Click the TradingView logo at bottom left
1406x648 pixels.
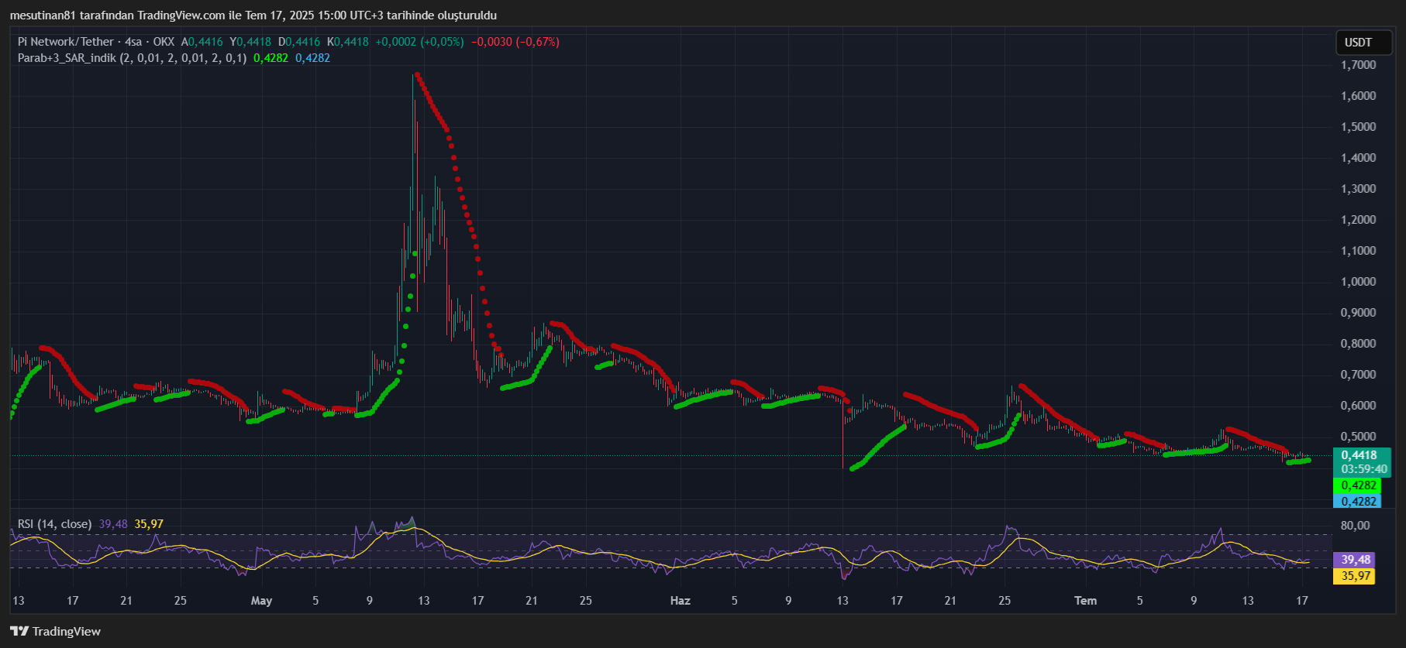(x=56, y=631)
